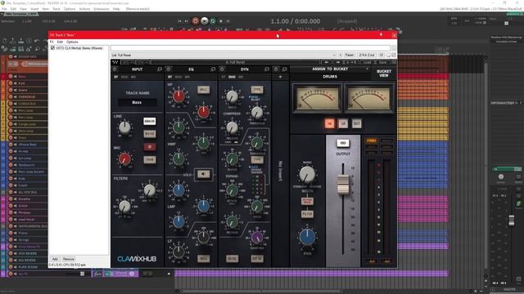524x294 pixels.
Task: Toggle the stereo link button above OUTPUT
Action: (x=342, y=143)
